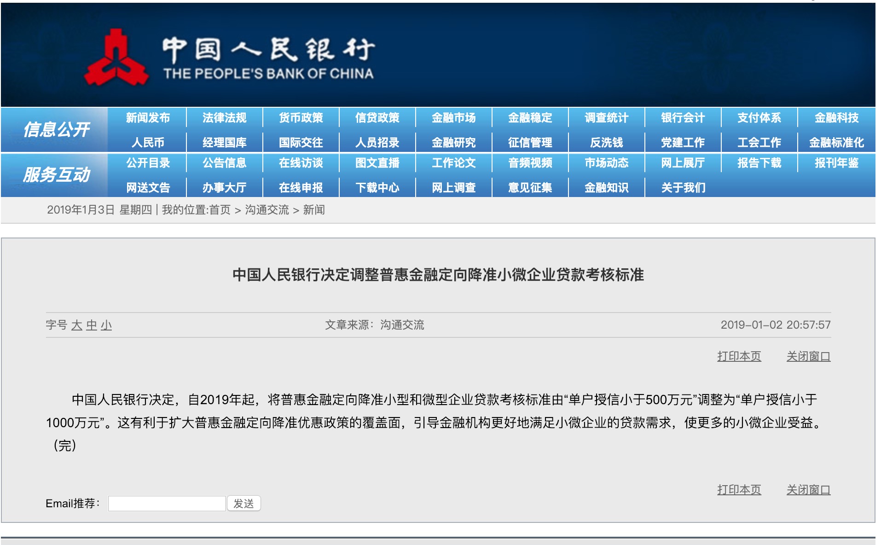
Task: Set font size to 大
Action: point(76,325)
